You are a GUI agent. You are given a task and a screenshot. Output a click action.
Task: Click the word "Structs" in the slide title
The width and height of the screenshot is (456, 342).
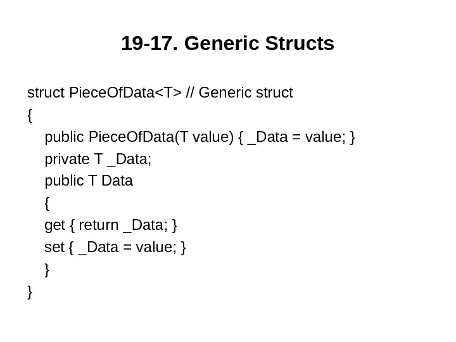[x=300, y=44]
